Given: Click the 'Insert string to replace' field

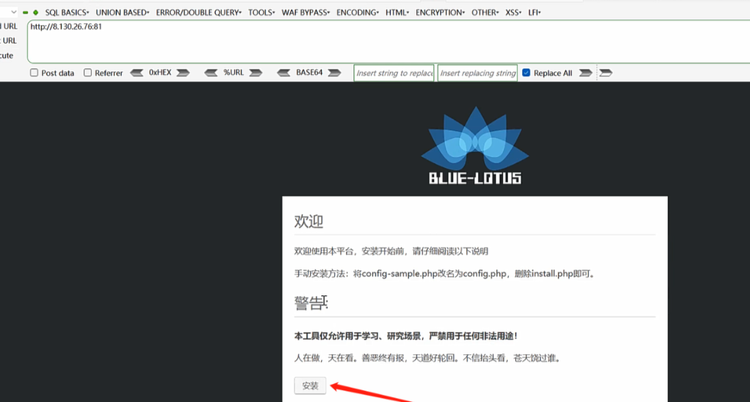Looking at the screenshot, I should (394, 73).
